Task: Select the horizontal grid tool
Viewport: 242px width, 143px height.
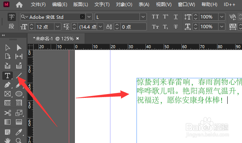Action: (8, 103)
